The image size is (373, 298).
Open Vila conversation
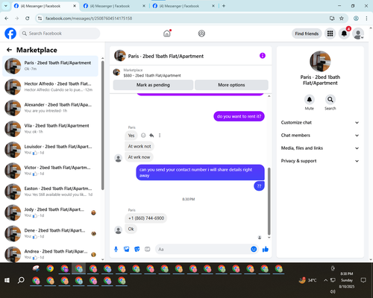coord(50,129)
